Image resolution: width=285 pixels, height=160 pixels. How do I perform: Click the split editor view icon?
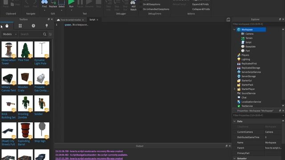point(228,20)
